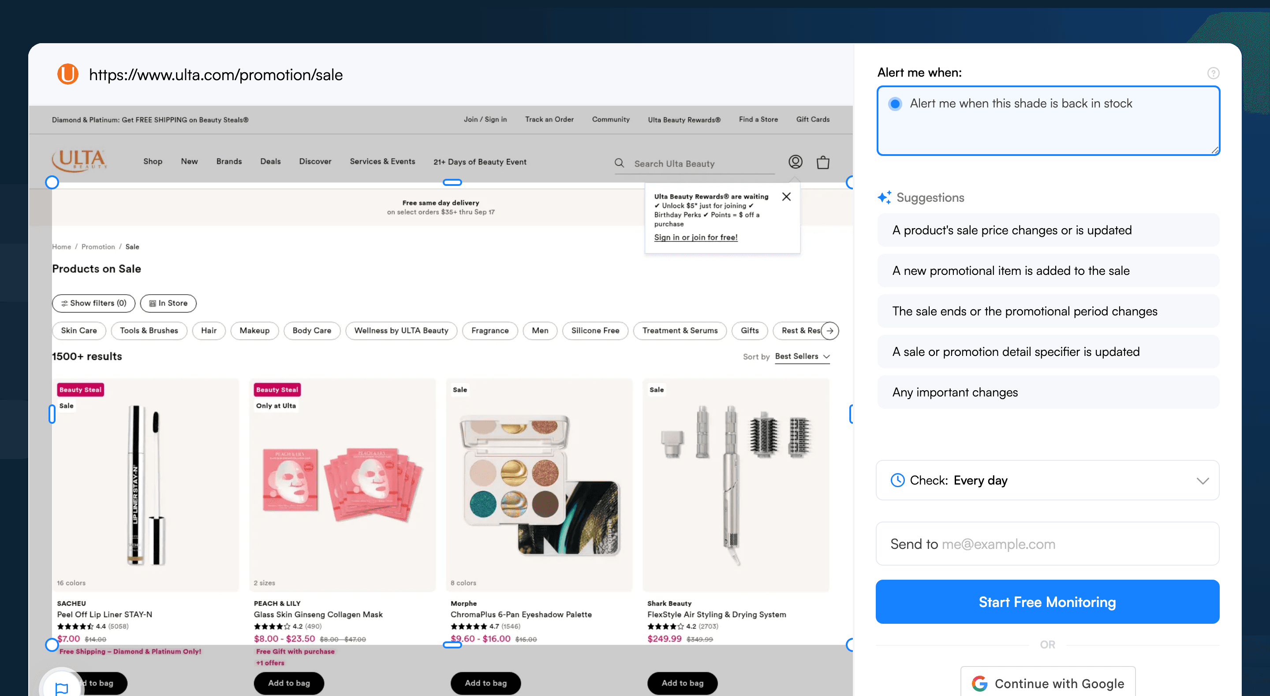Choose suggestion: promotion detail specifier is updated
This screenshot has height=696, width=1270.
(x=1048, y=352)
